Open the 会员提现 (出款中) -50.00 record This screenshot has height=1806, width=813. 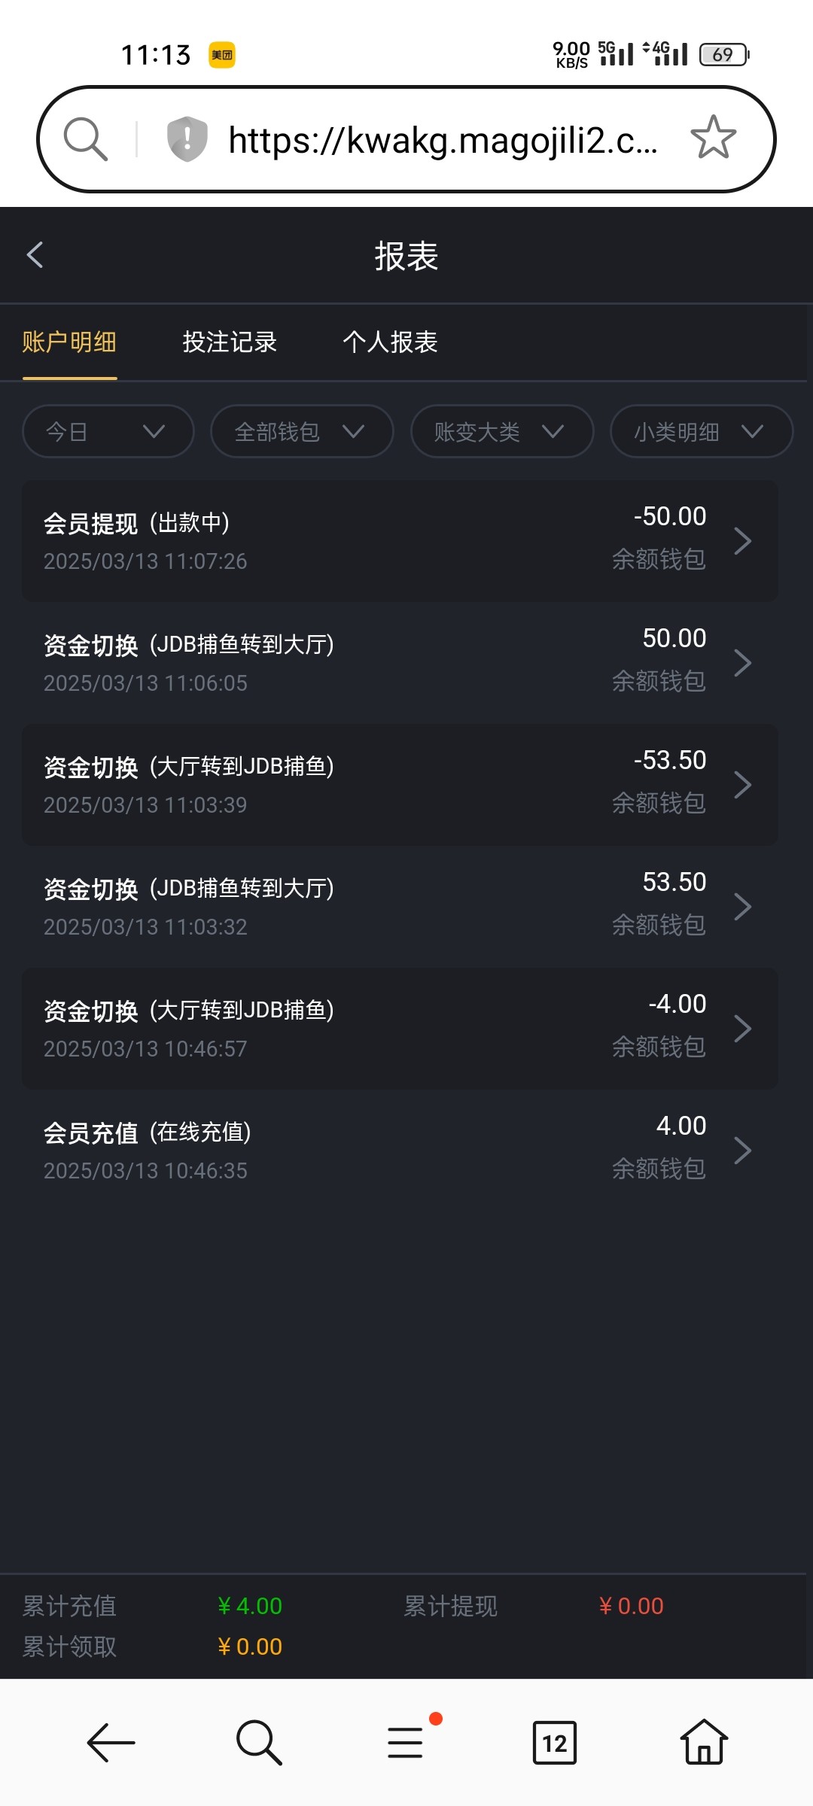(x=400, y=541)
